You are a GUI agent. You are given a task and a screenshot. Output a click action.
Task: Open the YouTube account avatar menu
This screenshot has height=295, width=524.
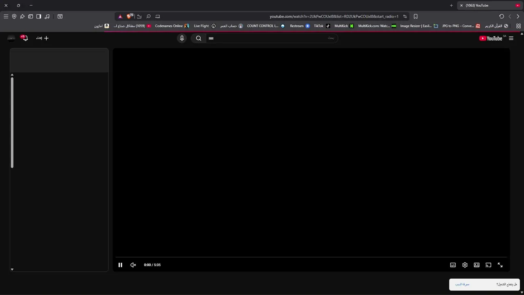tap(11, 38)
